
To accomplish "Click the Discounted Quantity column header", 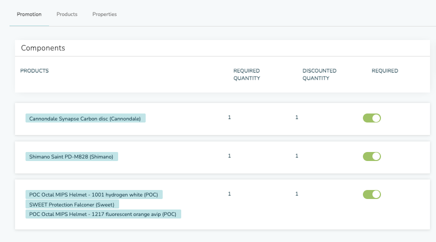I will coord(319,74).
